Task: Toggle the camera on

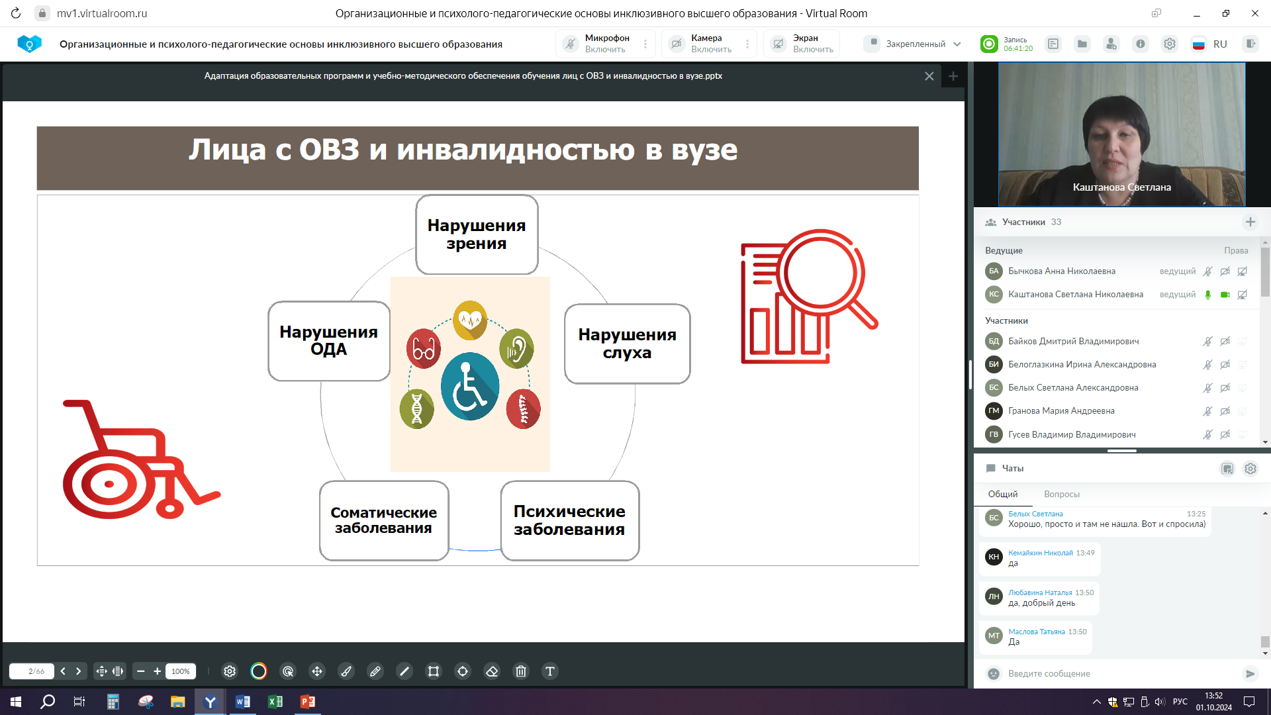Action: click(676, 44)
